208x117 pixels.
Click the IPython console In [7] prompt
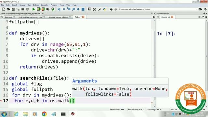pyautogui.click(x=166, y=34)
